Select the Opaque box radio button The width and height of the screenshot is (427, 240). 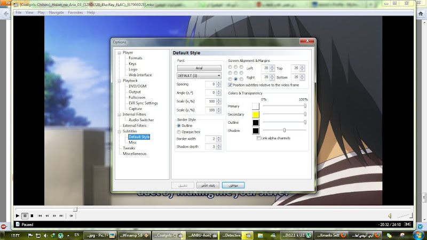coord(179,132)
